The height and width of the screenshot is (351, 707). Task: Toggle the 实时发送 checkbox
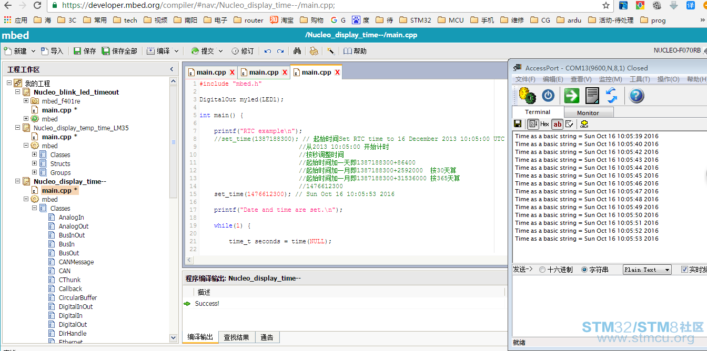tap(684, 270)
